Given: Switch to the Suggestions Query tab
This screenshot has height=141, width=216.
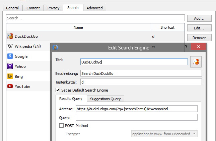Looking at the screenshot, I should pyautogui.click(x=105, y=99).
